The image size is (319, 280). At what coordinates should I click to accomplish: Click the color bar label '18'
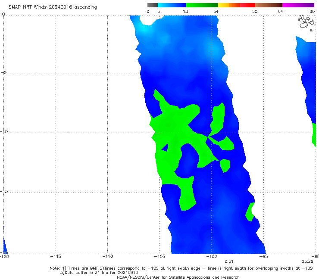tap(185, 12)
